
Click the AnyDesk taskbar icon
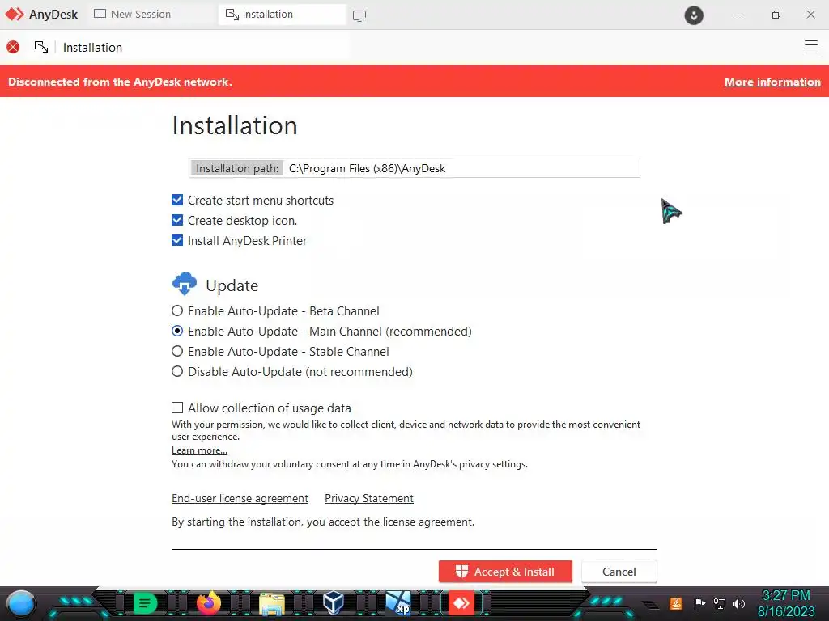click(461, 603)
